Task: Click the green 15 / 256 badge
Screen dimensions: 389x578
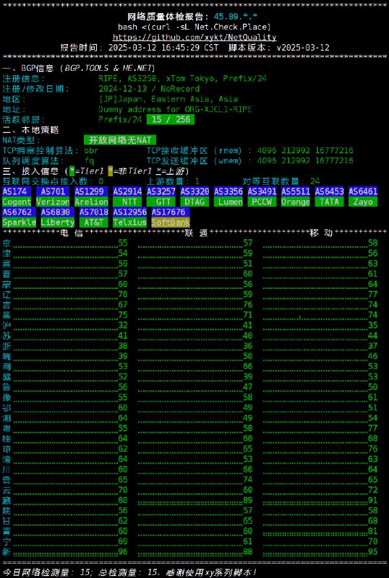Action: click(171, 119)
